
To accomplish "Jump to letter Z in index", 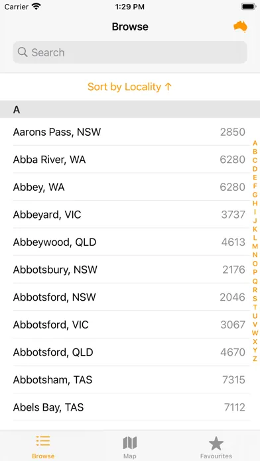I will tap(255, 359).
